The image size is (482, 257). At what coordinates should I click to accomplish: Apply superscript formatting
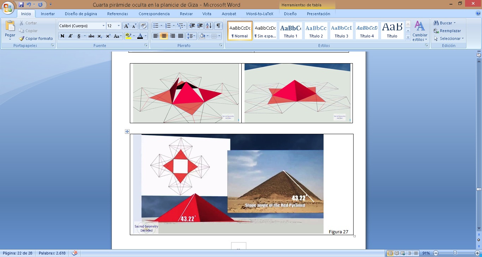[108, 36]
